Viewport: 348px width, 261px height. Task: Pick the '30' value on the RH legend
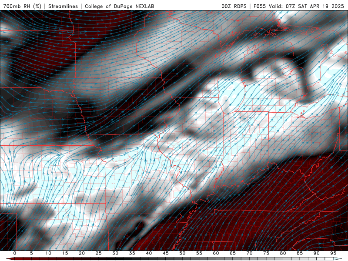click(x=115, y=253)
